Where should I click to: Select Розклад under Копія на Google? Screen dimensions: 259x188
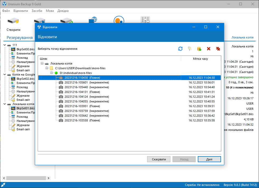pyautogui.click(x=22, y=87)
